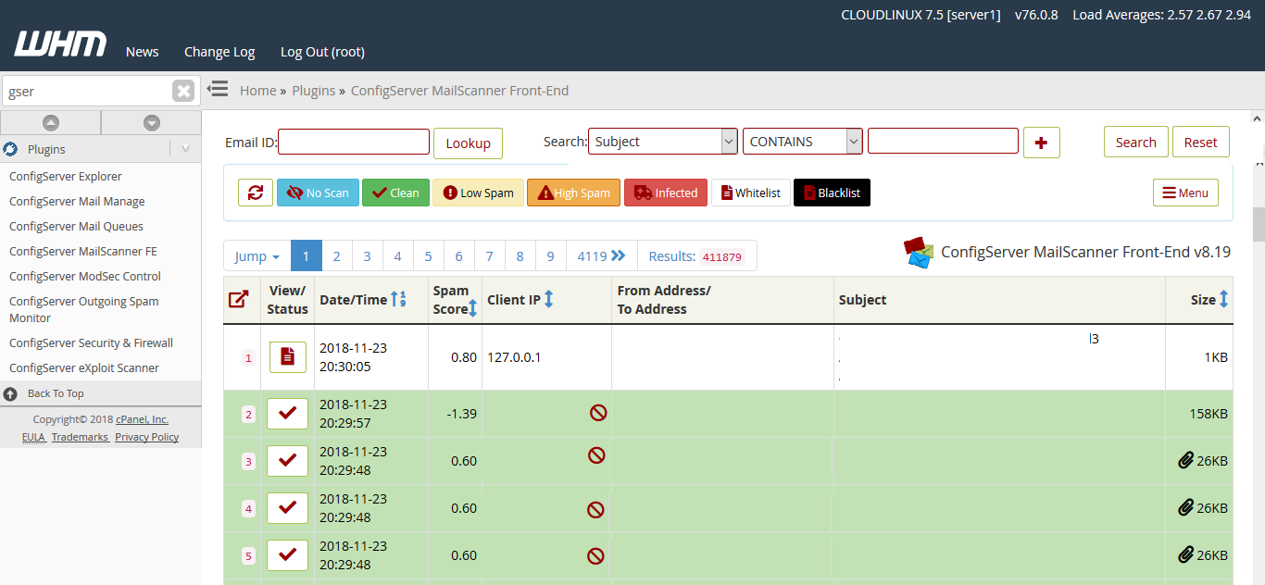Open ConfigServer Explorer in sidebar
This screenshot has width=1265, height=585.
66,176
